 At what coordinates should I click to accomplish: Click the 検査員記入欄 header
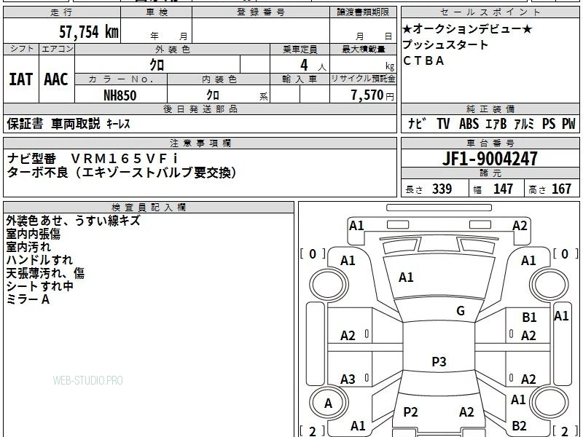click(149, 208)
